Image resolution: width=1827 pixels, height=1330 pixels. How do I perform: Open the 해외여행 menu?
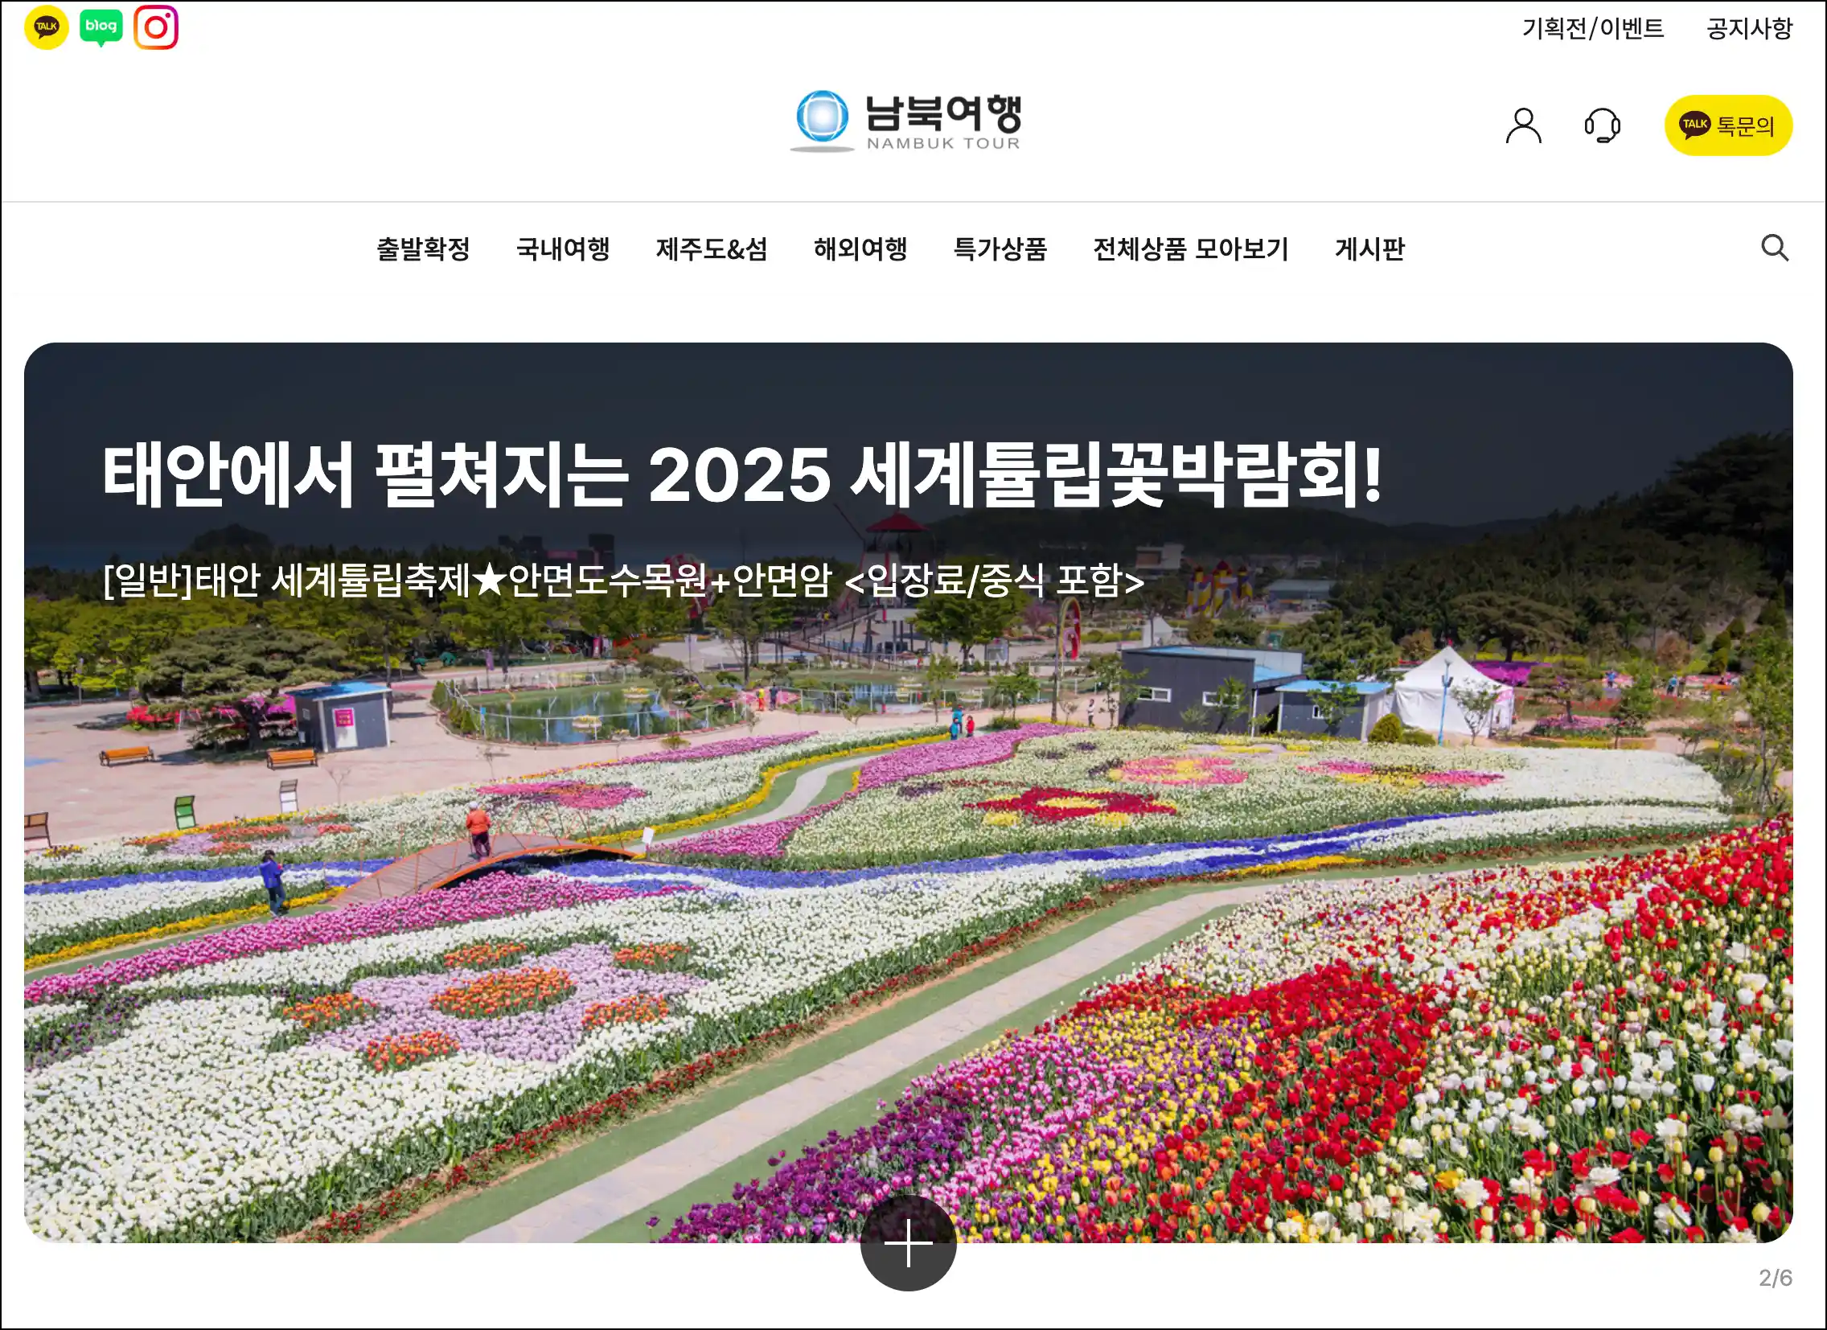(x=860, y=249)
